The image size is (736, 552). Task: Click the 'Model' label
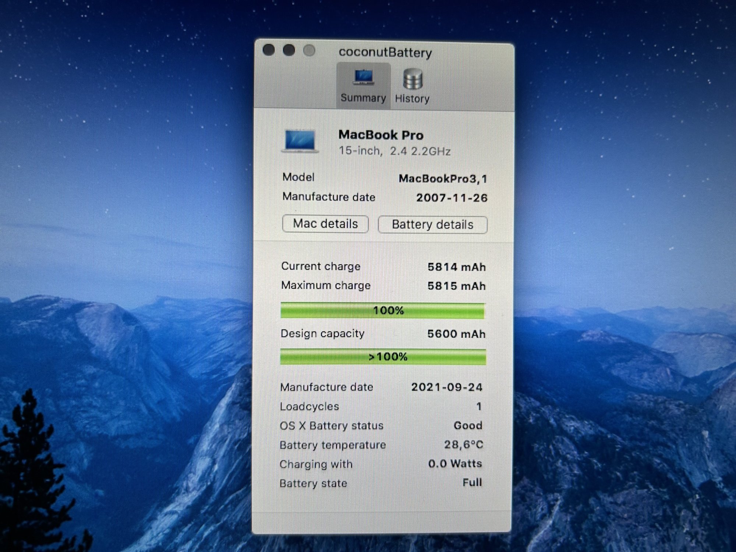click(298, 177)
